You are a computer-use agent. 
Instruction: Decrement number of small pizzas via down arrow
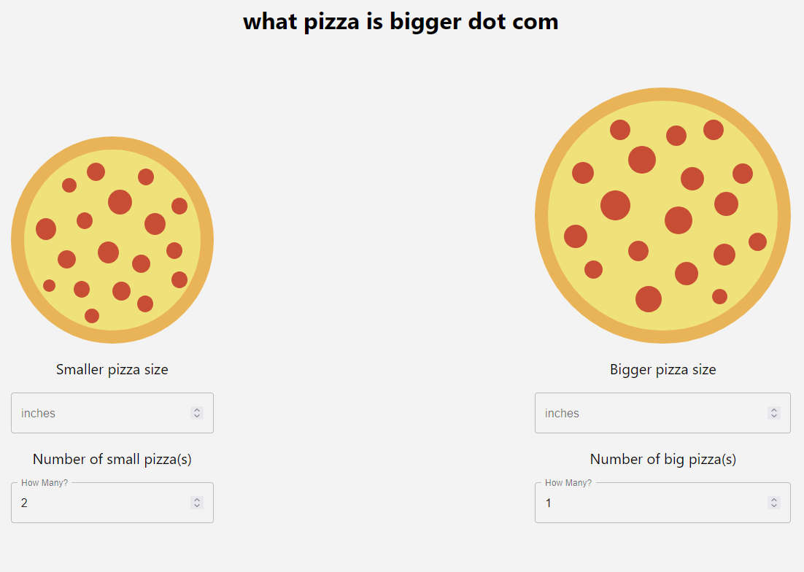197,506
